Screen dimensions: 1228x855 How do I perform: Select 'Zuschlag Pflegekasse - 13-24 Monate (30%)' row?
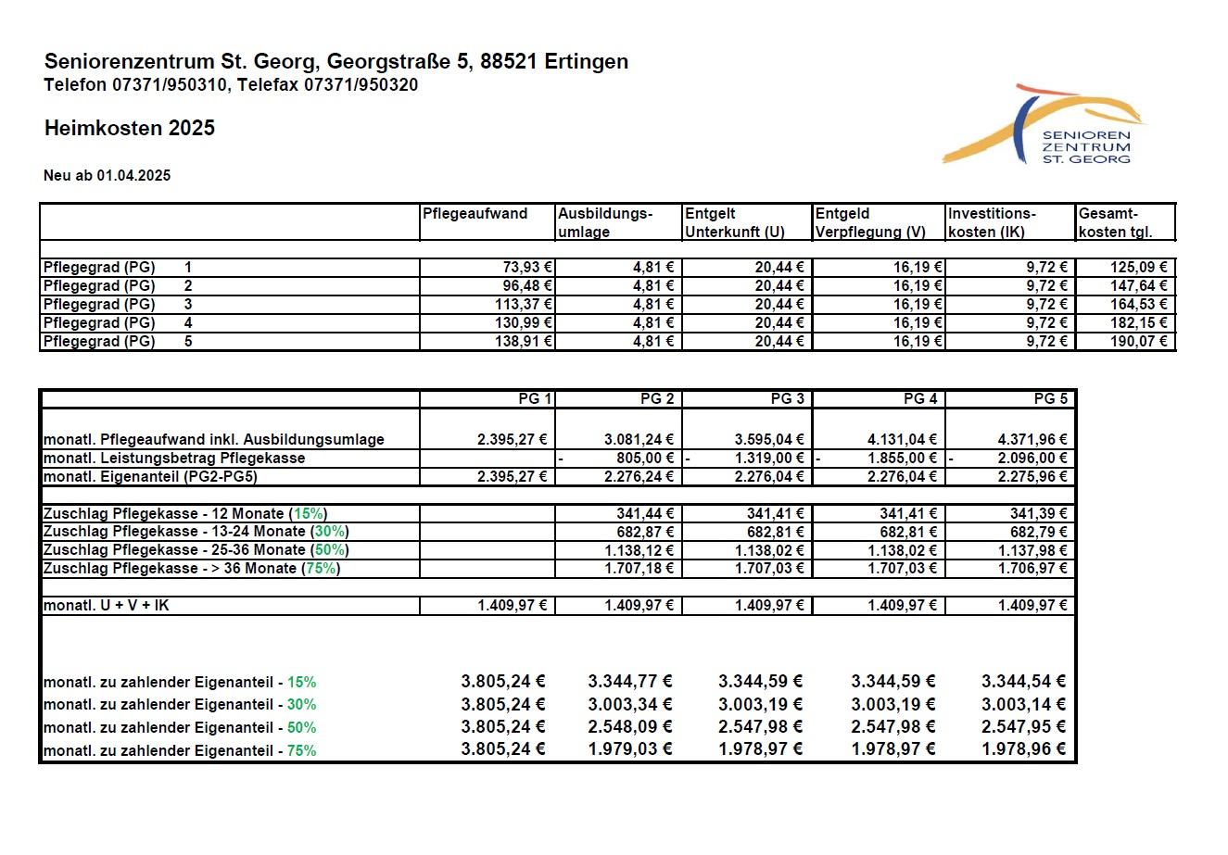click(x=196, y=532)
